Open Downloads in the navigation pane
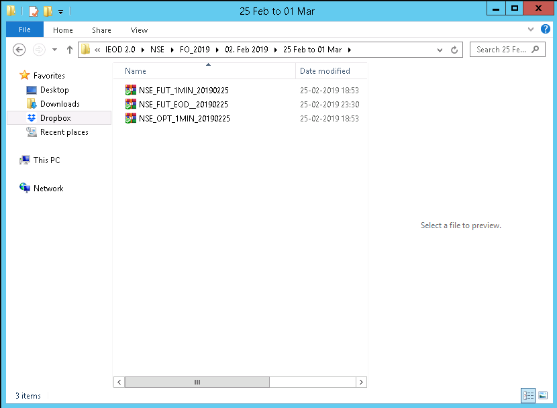The image size is (557, 408). [60, 104]
